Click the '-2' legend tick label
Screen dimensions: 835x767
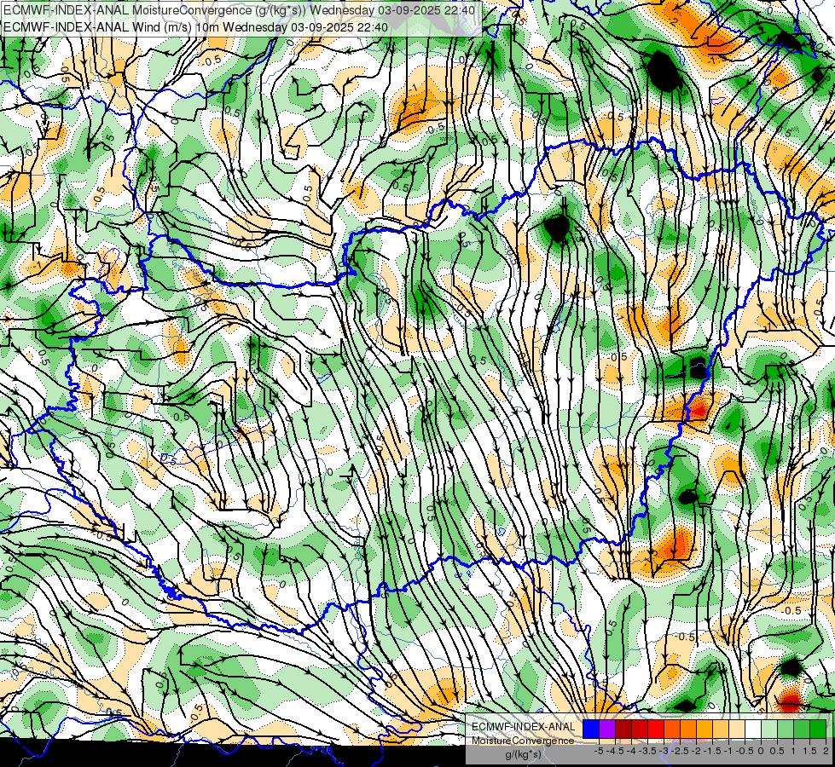tap(696, 751)
